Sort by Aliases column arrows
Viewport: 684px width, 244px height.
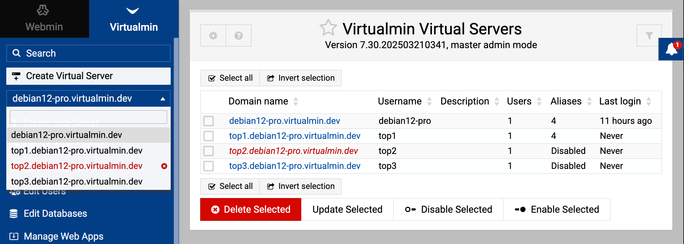[x=589, y=101]
